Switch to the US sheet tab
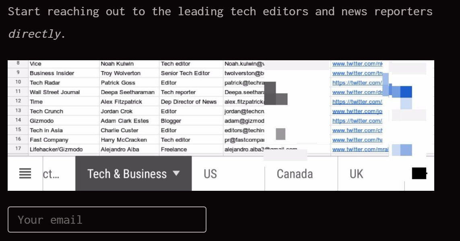The height and width of the screenshot is (241, 460). point(210,174)
